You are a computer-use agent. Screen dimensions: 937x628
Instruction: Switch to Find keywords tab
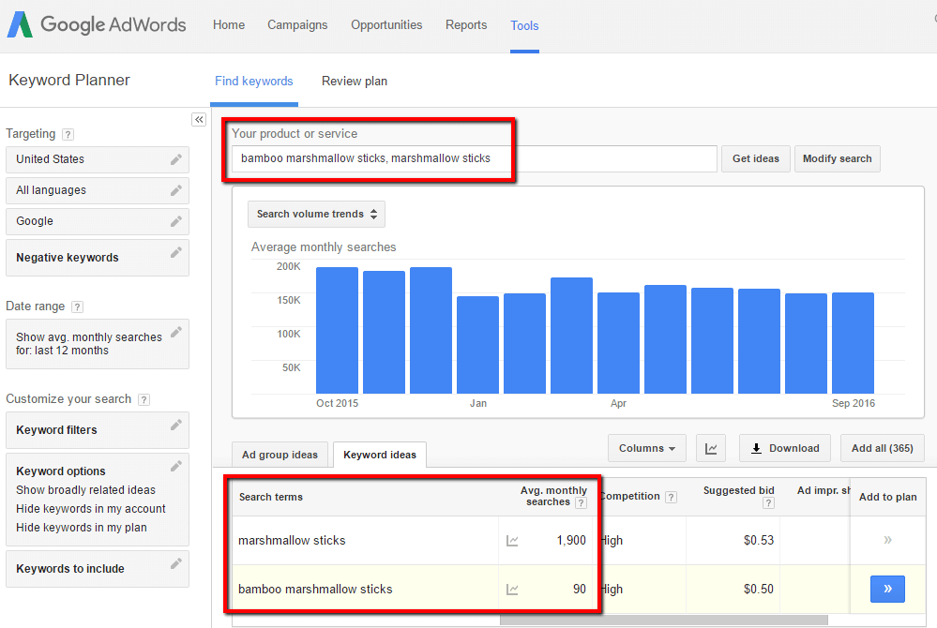254,82
